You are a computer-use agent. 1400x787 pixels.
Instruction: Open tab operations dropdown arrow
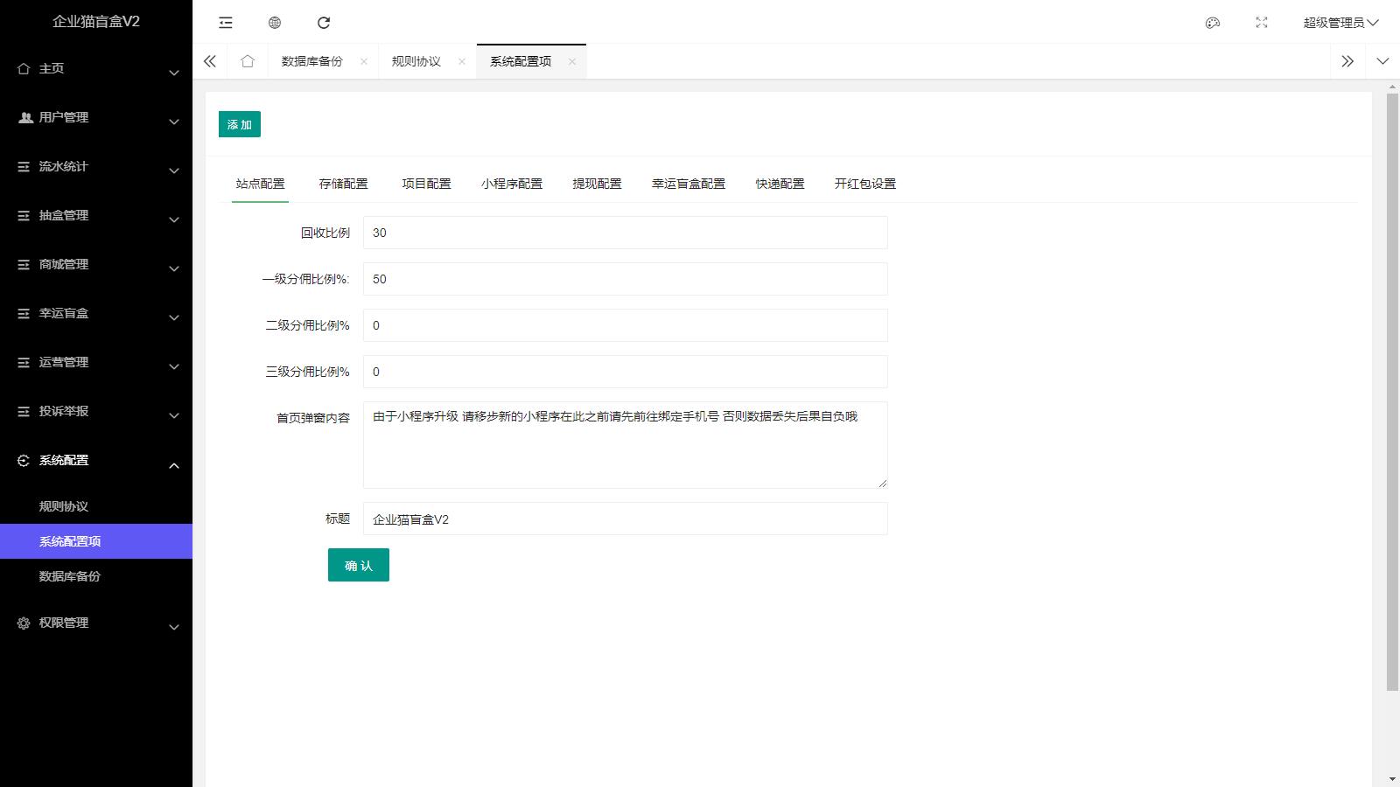pos(1382,61)
